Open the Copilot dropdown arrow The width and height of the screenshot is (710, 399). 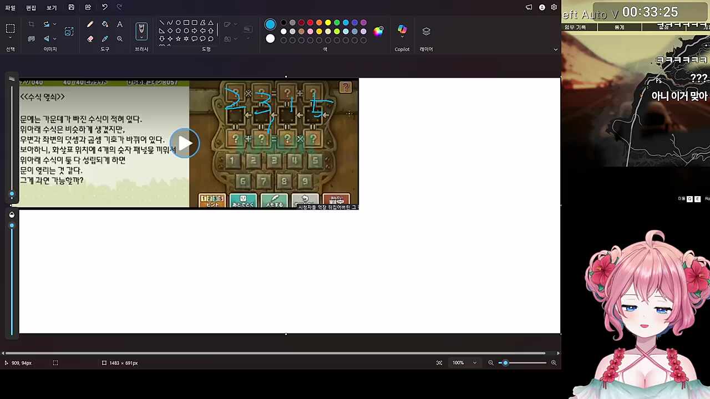402,38
